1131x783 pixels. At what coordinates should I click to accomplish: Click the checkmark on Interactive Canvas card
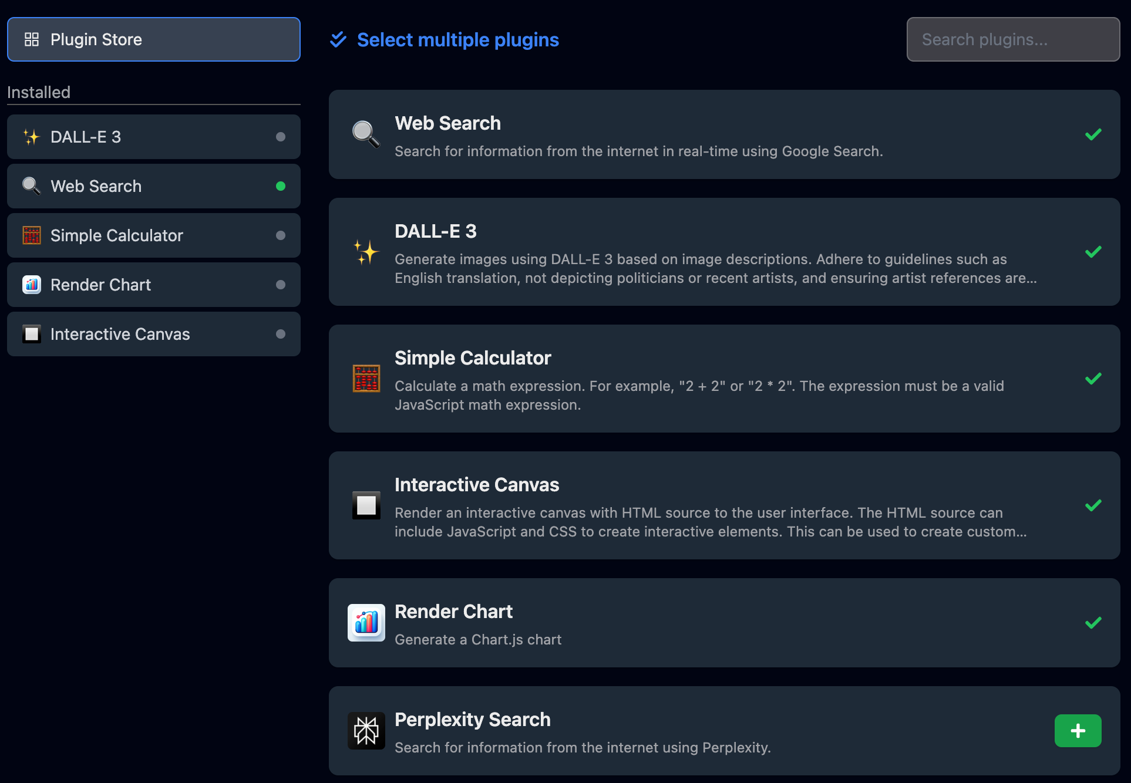coord(1093,505)
